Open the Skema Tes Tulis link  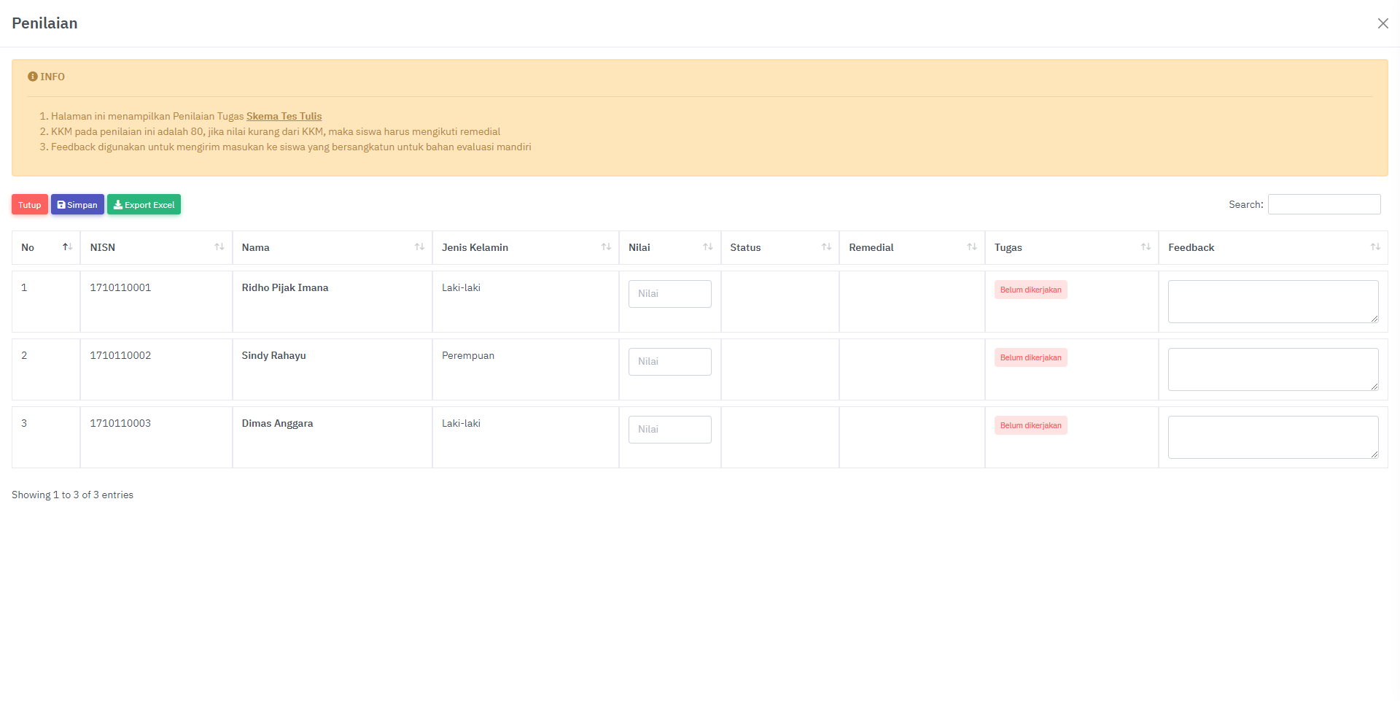coord(284,116)
